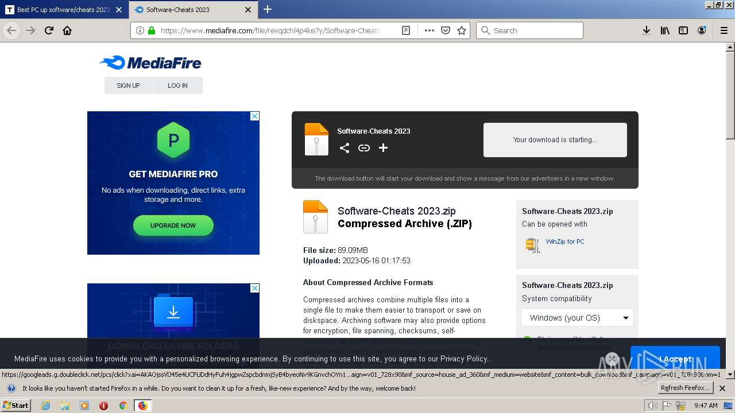Close the Best PC up software tab

(x=118, y=10)
